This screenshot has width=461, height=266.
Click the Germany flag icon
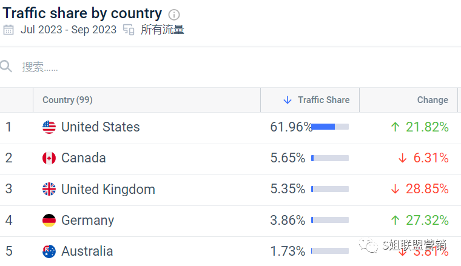pos(49,220)
